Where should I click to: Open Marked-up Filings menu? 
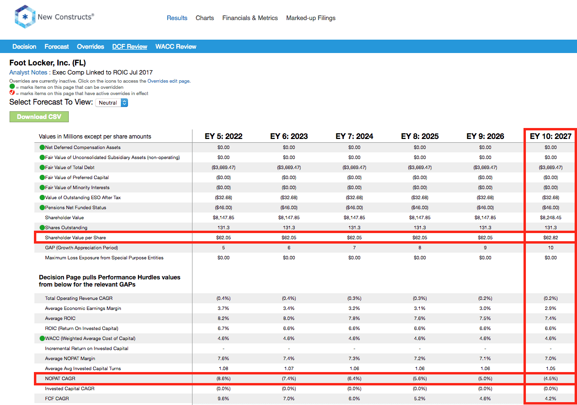click(311, 18)
